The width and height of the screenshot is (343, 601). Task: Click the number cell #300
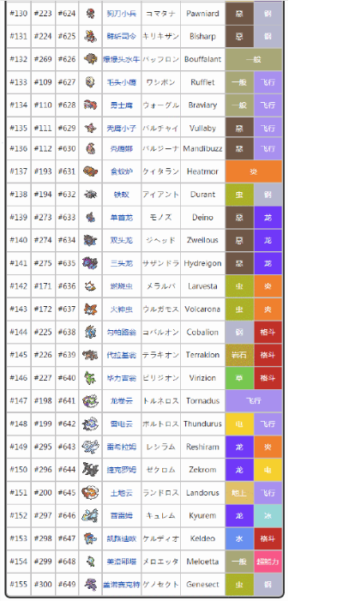tap(43, 584)
